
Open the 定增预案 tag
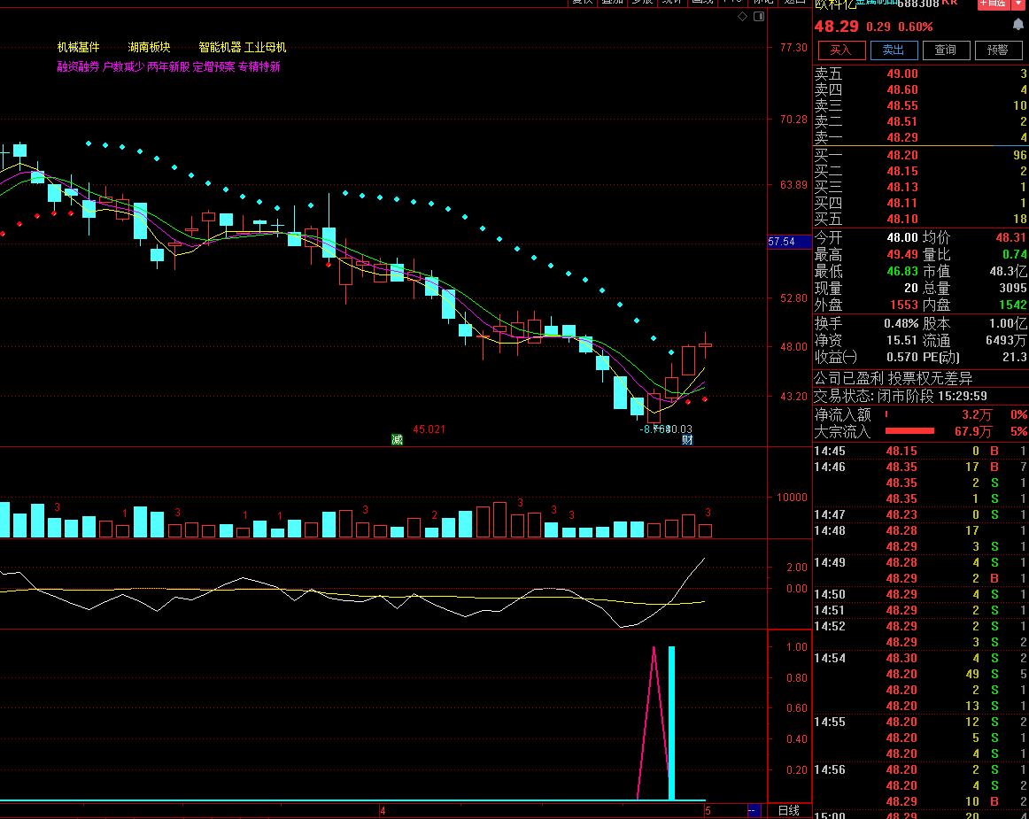[x=214, y=67]
